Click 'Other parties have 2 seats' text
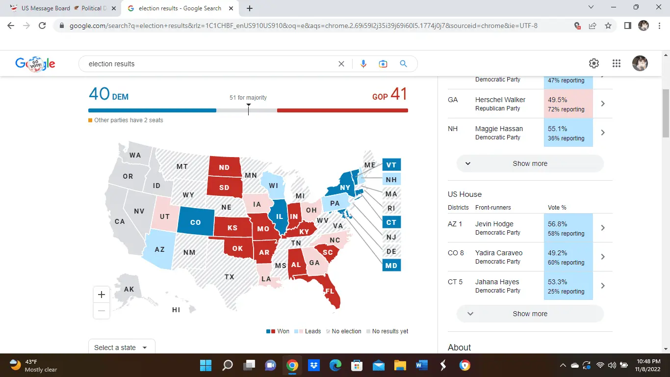This screenshot has height=377, width=670. coord(129,120)
